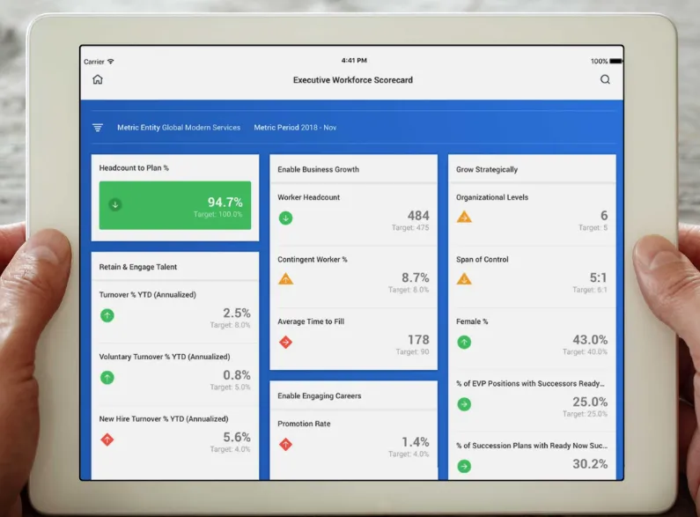Change Metric Period 2018 - Nov filter
Image resolution: width=700 pixels, height=517 pixels.
pyautogui.click(x=295, y=128)
